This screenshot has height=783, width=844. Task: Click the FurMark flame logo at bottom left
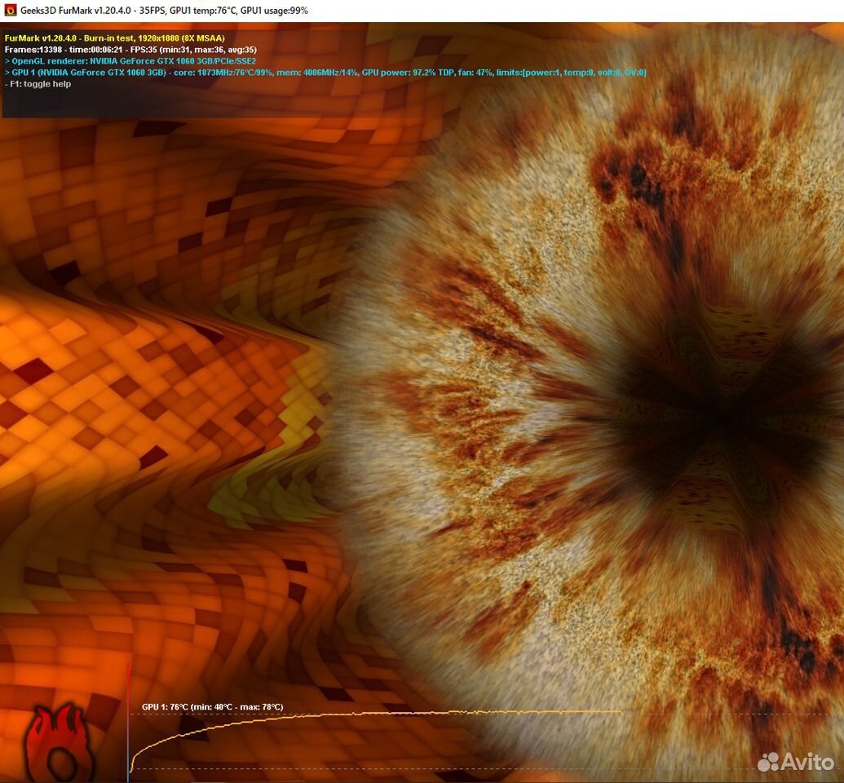click(58, 742)
